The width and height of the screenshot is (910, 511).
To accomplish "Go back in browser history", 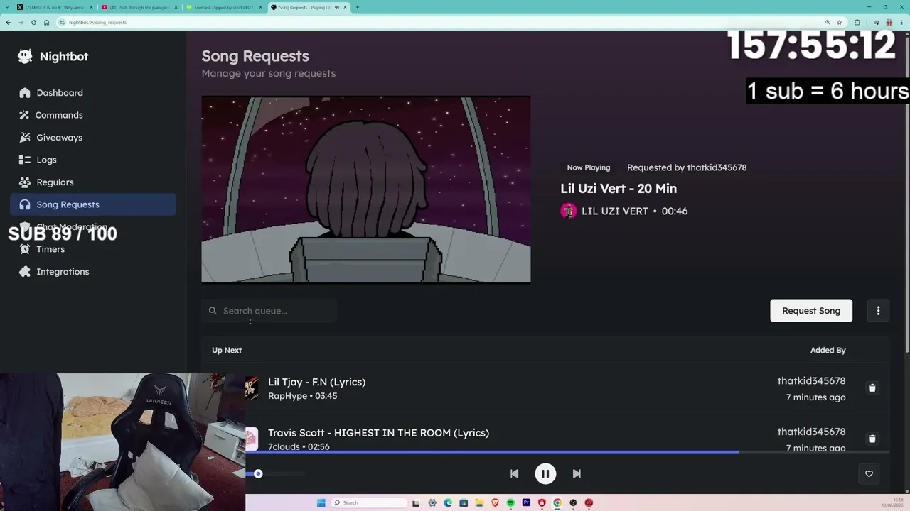I will click(x=8, y=22).
